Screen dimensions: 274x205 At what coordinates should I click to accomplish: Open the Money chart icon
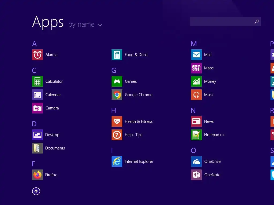[x=196, y=81]
